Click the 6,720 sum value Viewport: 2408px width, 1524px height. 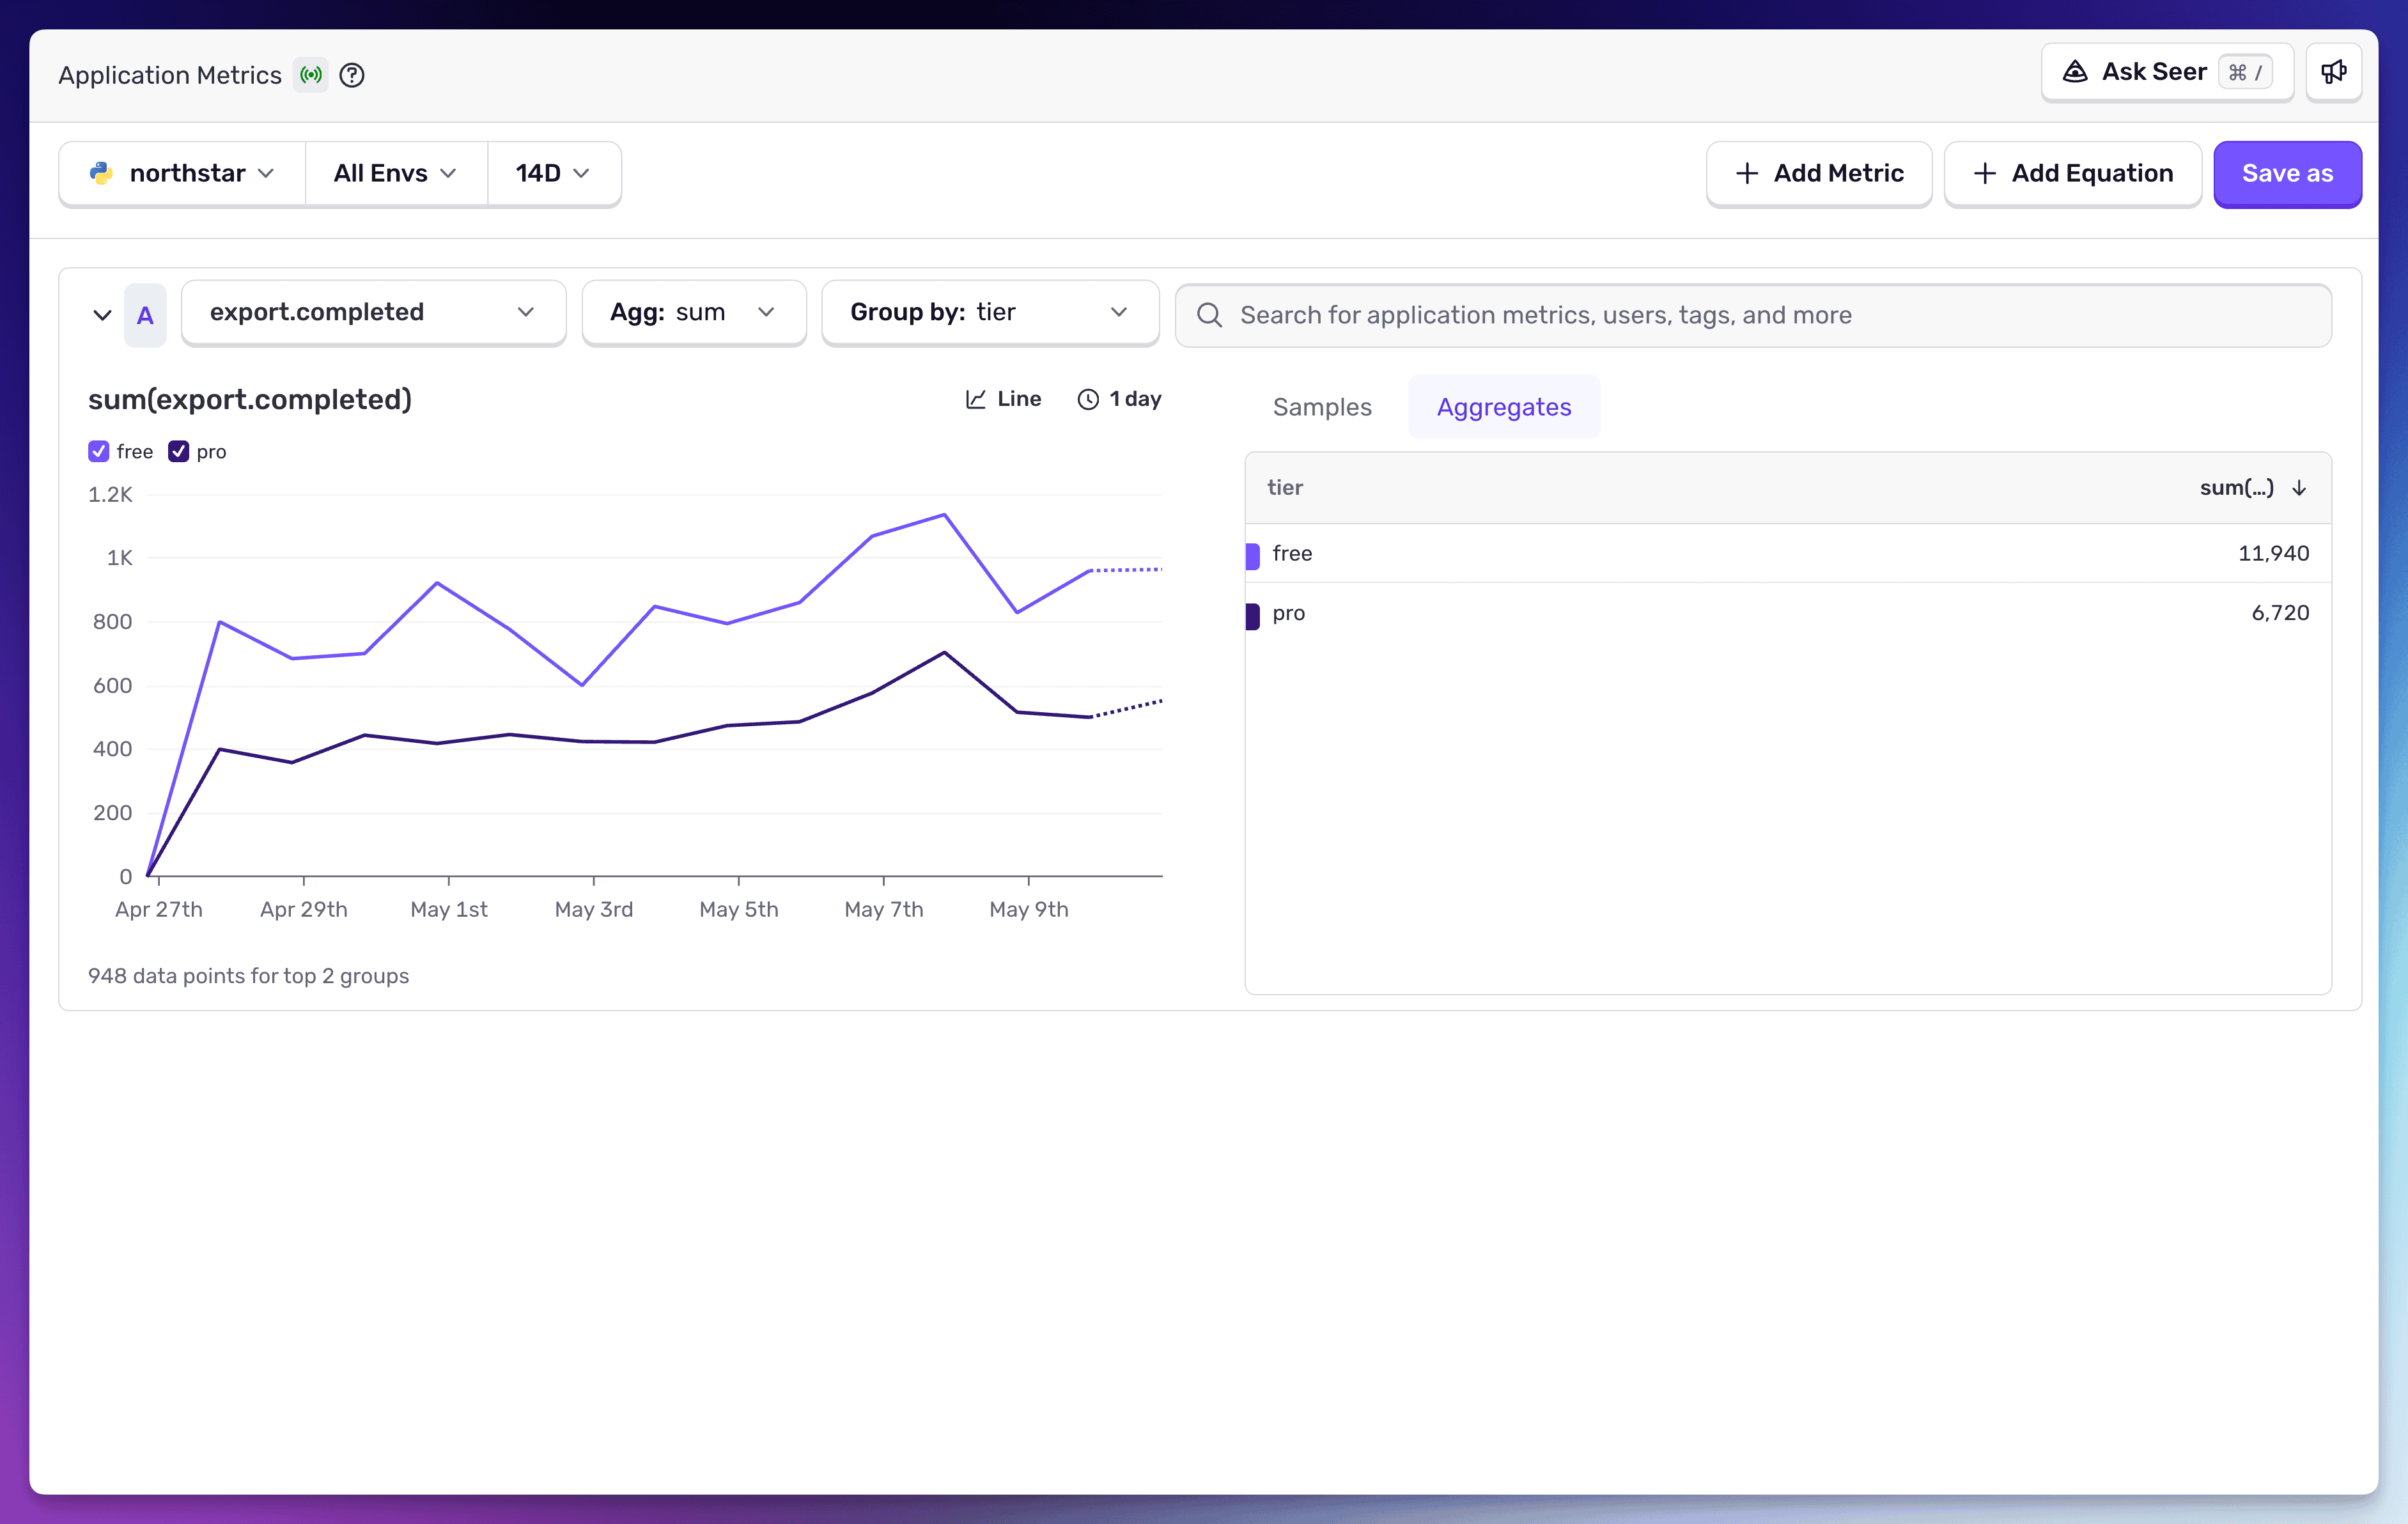pos(2280,613)
